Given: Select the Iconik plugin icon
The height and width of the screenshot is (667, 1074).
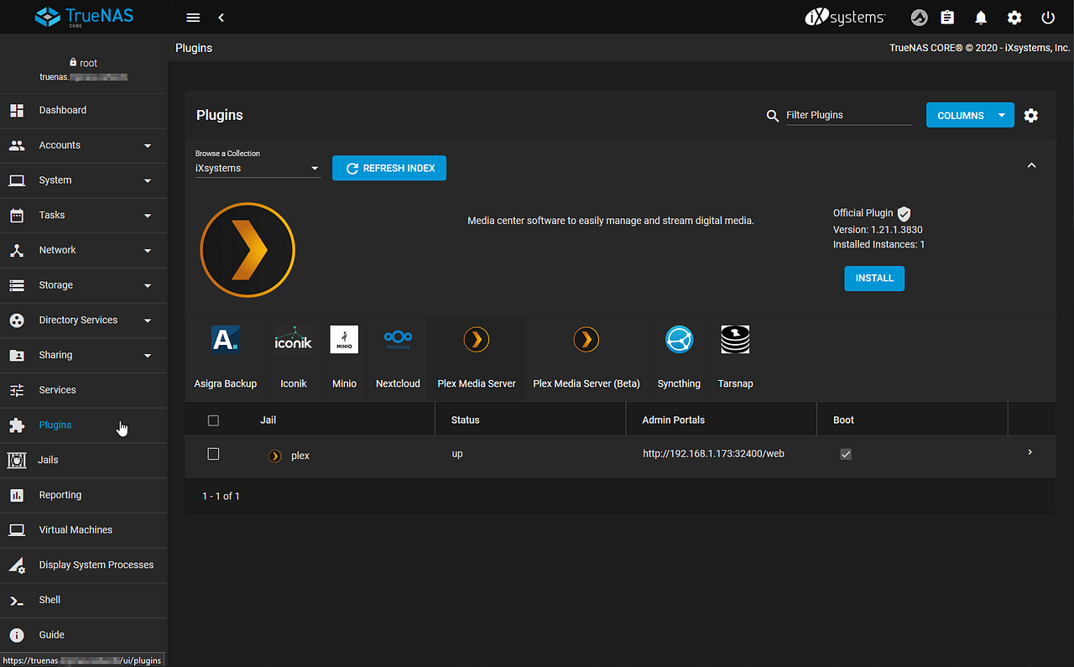Looking at the screenshot, I should point(293,340).
